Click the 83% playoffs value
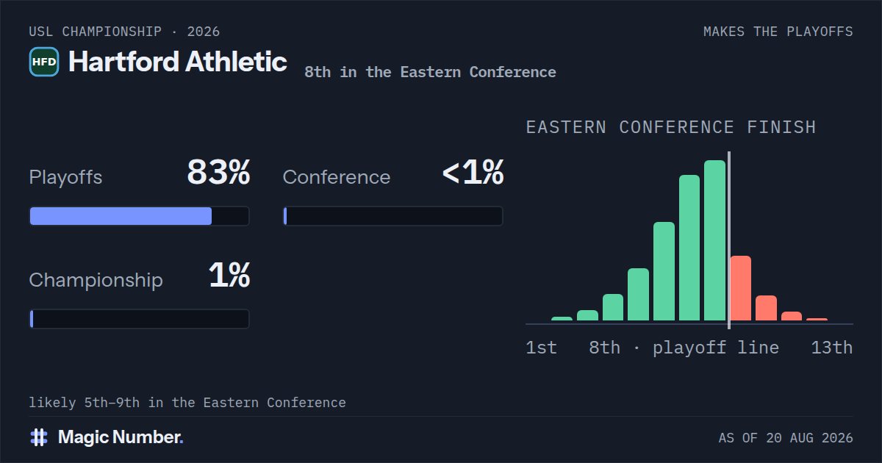The height and width of the screenshot is (463, 882). click(218, 173)
